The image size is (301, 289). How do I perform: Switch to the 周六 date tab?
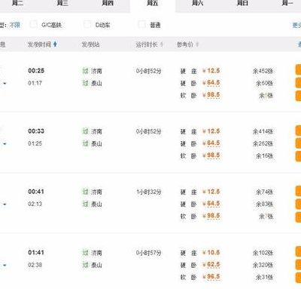pos(197,4)
